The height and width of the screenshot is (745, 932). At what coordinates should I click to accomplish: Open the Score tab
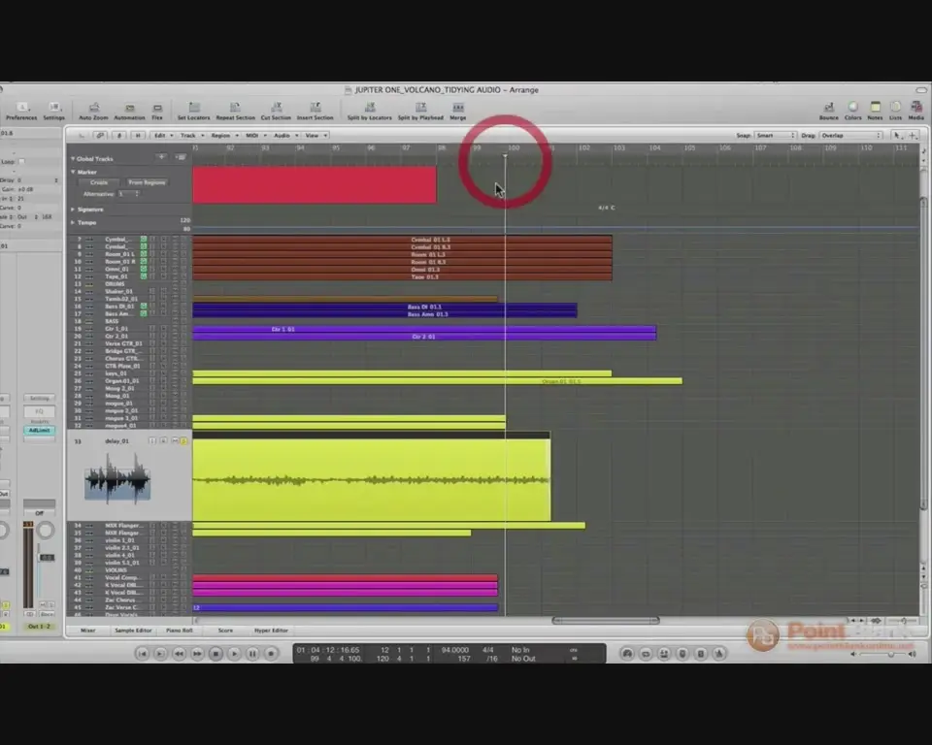(x=225, y=631)
